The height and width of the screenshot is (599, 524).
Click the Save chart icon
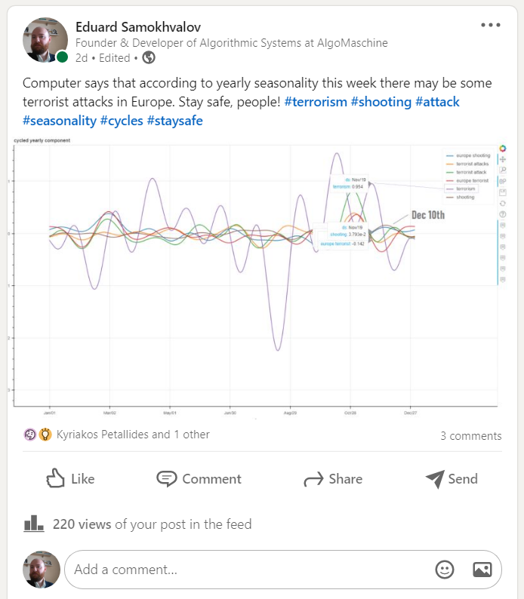[x=503, y=192]
